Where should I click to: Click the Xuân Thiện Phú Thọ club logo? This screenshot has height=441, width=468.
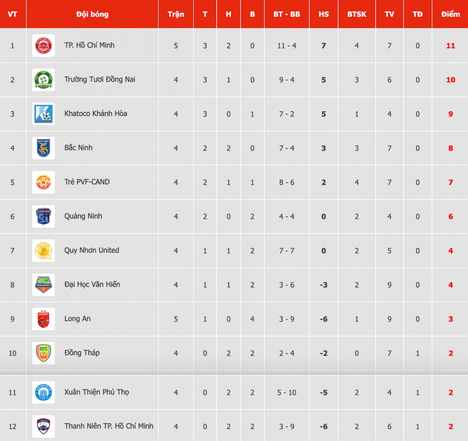click(43, 392)
